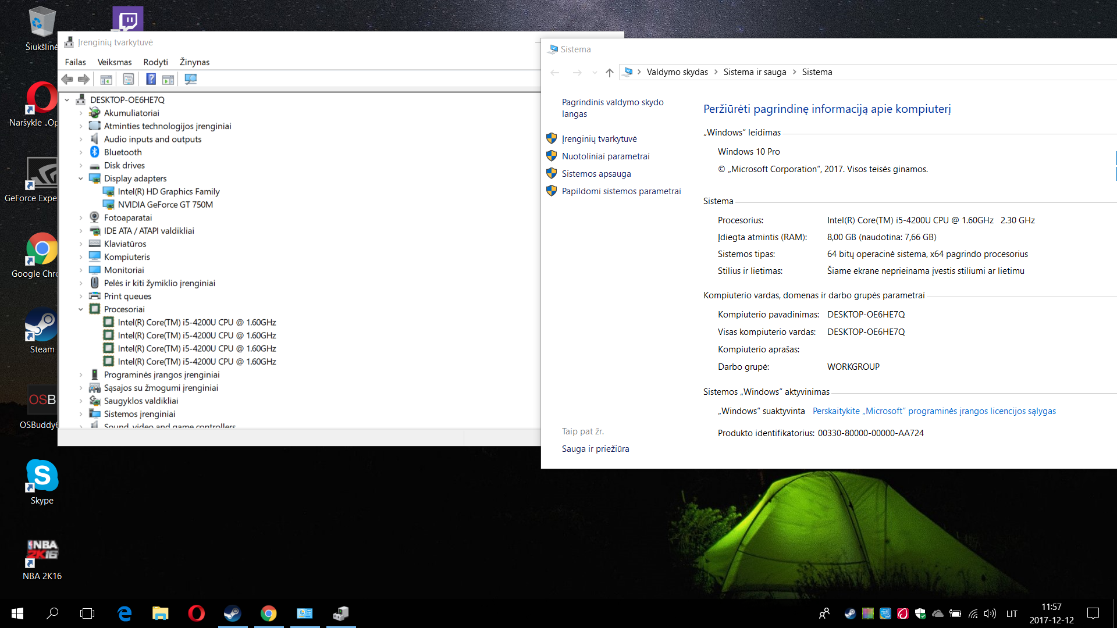Select NVIDIA GeForce GT 750M adapter
The width and height of the screenshot is (1117, 628).
(165, 205)
